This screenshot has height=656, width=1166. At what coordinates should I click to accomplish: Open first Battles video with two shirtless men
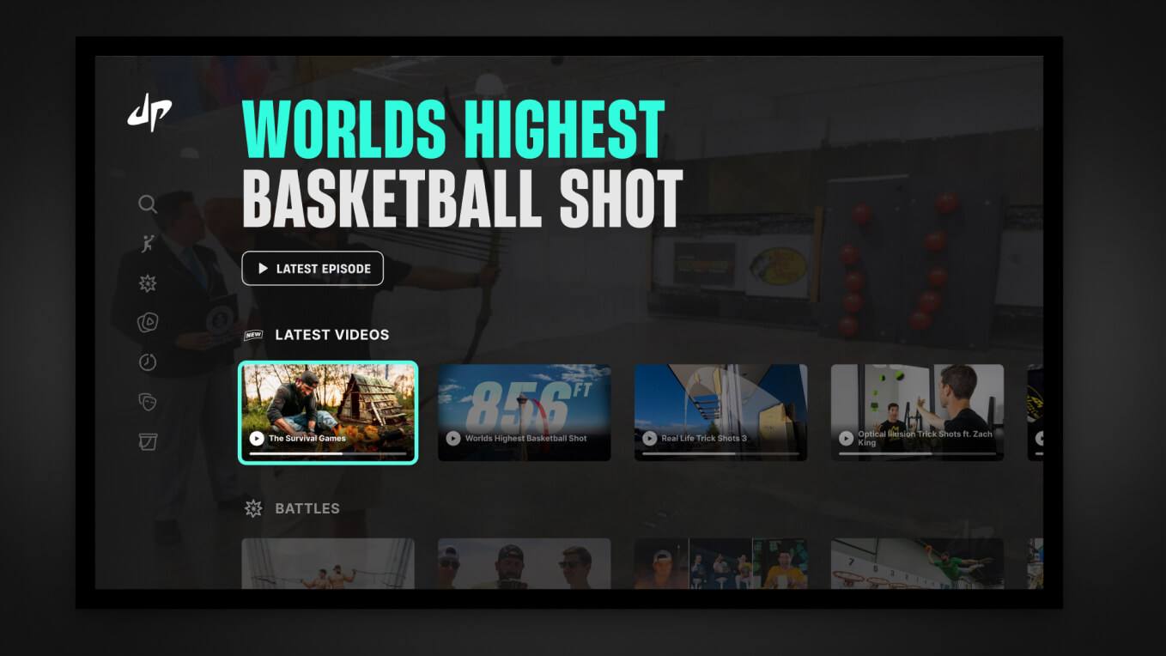328,563
